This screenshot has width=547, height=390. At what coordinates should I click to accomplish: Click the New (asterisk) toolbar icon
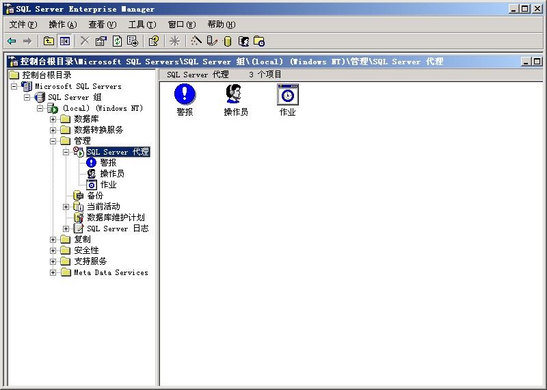tap(175, 41)
